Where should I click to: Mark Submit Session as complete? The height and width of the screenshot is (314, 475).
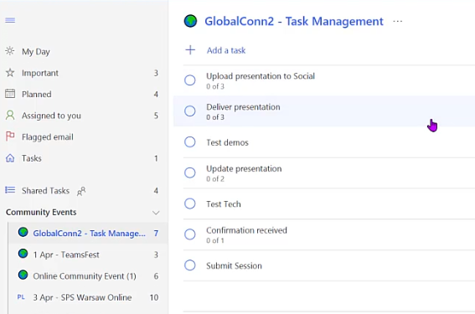click(190, 265)
